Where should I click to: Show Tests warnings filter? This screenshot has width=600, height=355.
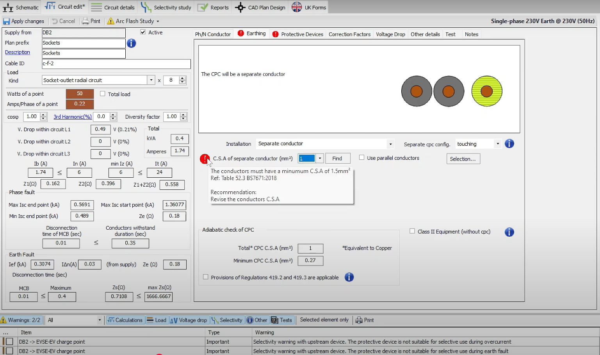(281, 320)
